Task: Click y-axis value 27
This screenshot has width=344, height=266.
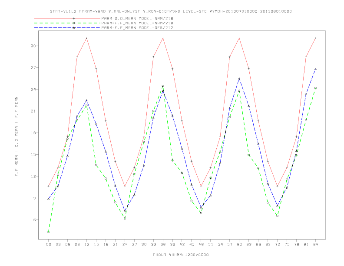Action: pyautogui.click(x=33, y=68)
